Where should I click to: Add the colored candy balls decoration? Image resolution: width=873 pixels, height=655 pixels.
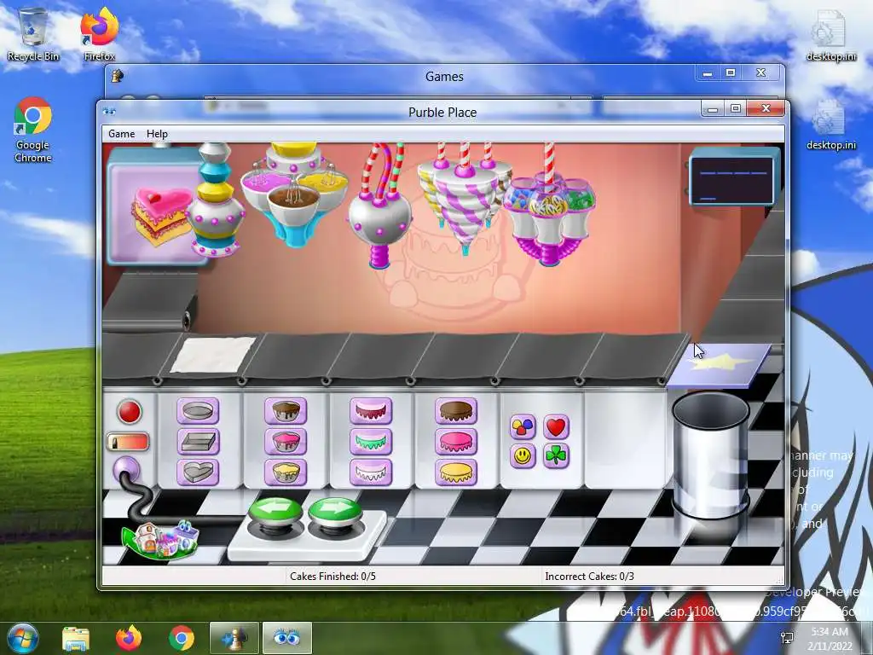[x=523, y=427]
